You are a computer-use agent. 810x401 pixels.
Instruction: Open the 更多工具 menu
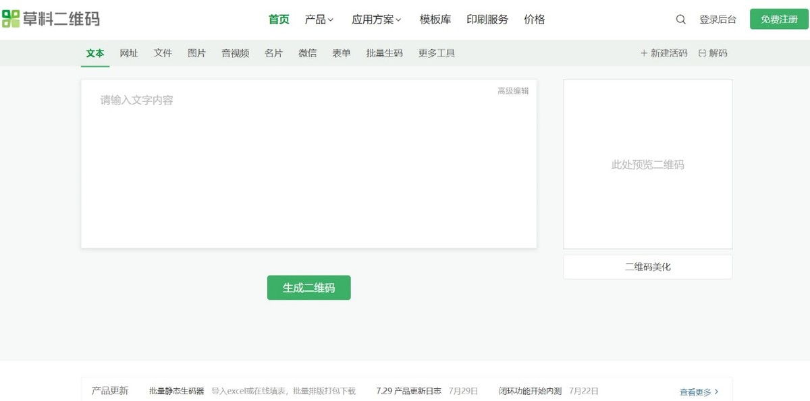click(x=437, y=53)
